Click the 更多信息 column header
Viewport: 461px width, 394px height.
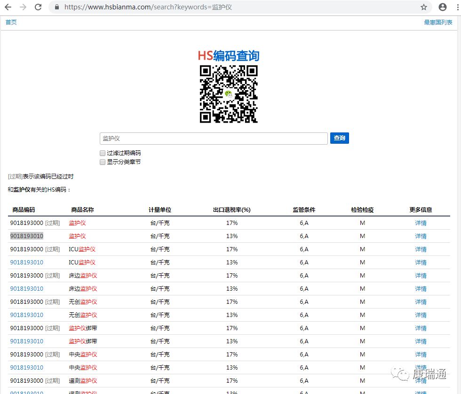tap(421, 209)
